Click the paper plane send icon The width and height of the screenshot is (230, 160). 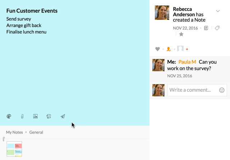63,116
